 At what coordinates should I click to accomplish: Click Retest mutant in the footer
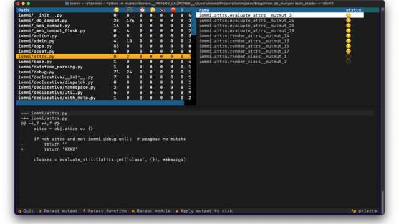(x=58, y=211)
